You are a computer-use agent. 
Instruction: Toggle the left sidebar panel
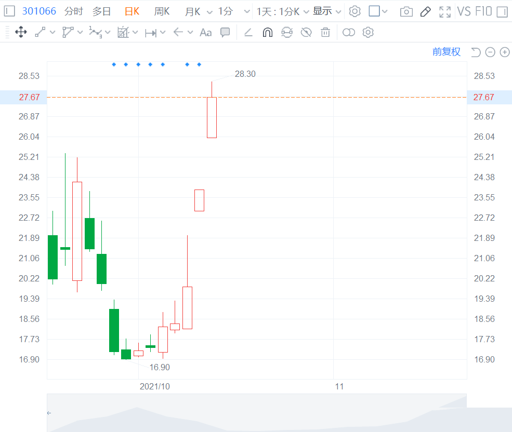(9, 11)
